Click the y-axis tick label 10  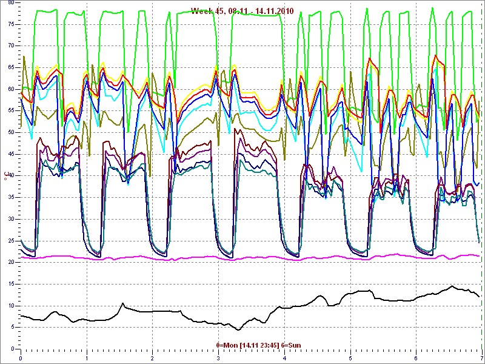point(11,306)
